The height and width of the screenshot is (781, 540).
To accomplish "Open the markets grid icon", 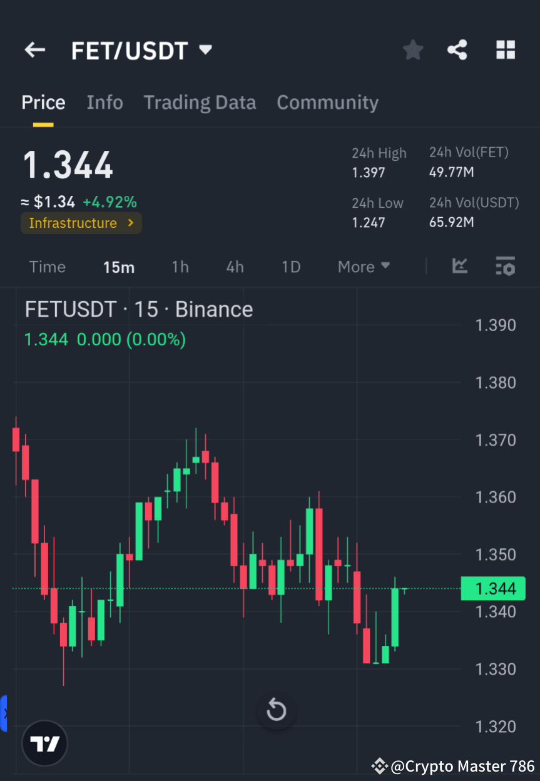I will pos(505,50).
